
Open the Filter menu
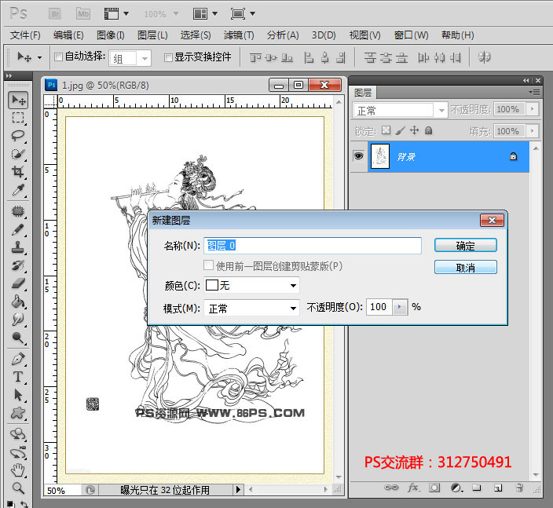[x=239, y=35]
